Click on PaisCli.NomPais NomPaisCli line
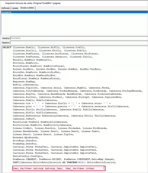Image resolution: width=148 pixels, height=173 pixels. point(32,60)
